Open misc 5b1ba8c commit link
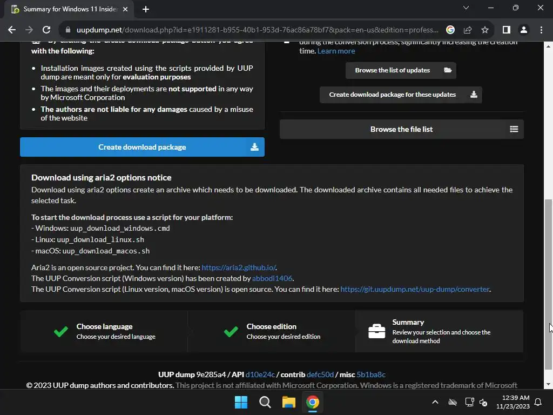This screenshot has height=415, width=553. [x=371, y=374]
